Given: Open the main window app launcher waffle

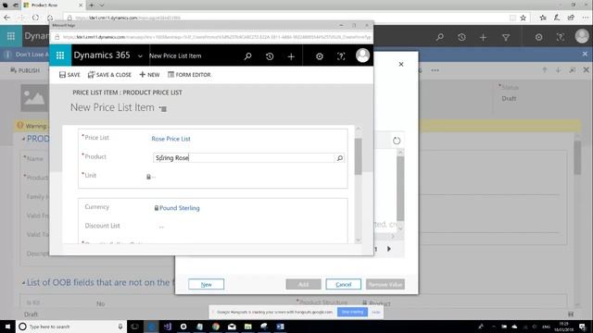Looking at the screenshot, I should pos(11,36).
